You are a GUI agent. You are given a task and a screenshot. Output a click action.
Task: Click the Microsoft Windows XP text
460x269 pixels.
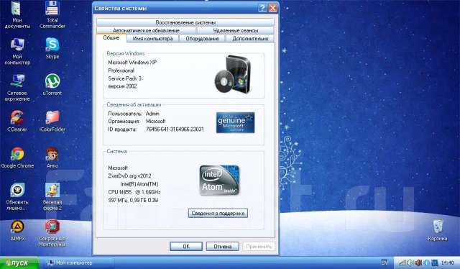(x=132, y=63)
